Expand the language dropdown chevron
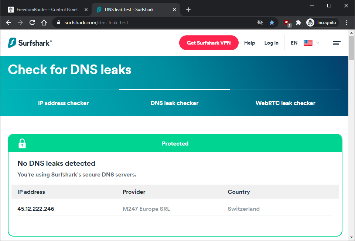 [x=318, y=43]
